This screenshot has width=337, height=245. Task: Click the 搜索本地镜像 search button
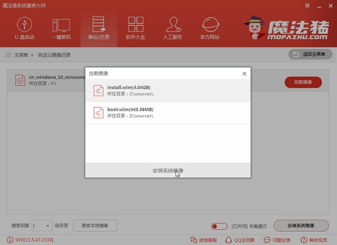(x=95, y=226)
